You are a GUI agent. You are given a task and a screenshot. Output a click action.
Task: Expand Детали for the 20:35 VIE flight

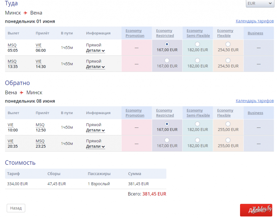click(95, 146)
